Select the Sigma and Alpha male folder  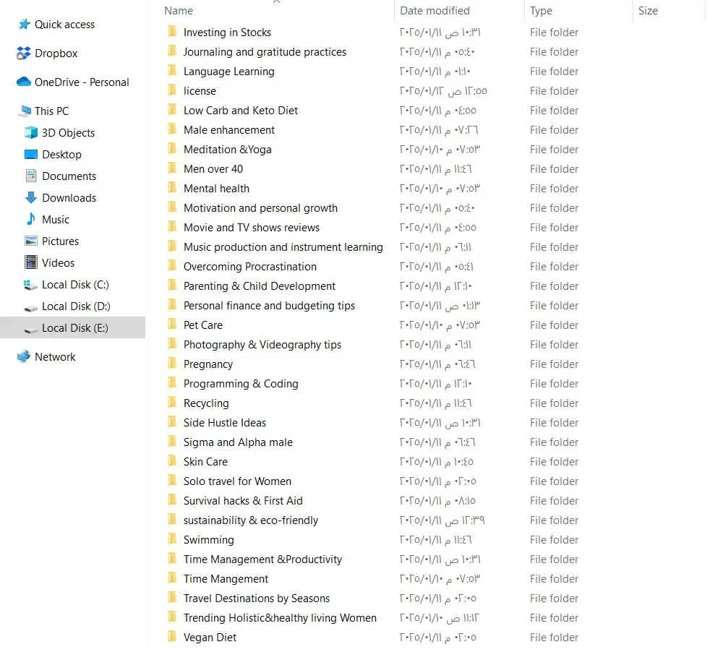pos(238,442)
